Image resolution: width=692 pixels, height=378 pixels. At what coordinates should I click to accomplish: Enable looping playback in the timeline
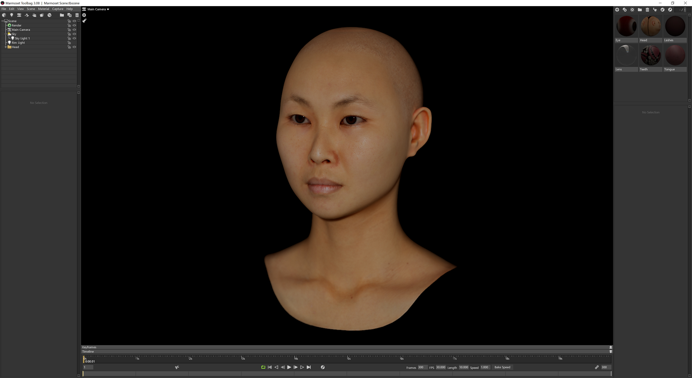point(263,367)
